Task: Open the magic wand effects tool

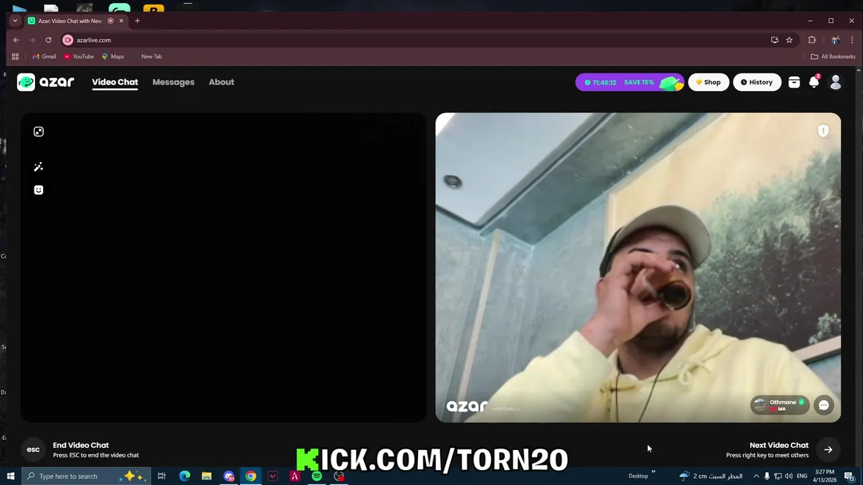Action: pyautogui.click(x=38, y=167)
